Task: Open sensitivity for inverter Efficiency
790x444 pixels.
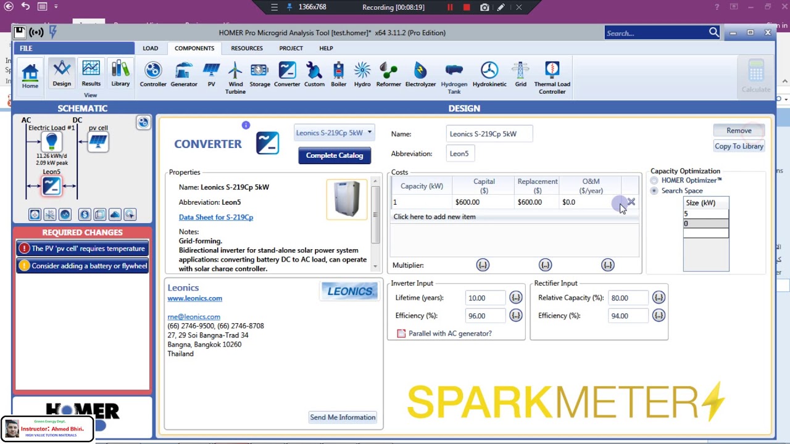Action: 516,316
